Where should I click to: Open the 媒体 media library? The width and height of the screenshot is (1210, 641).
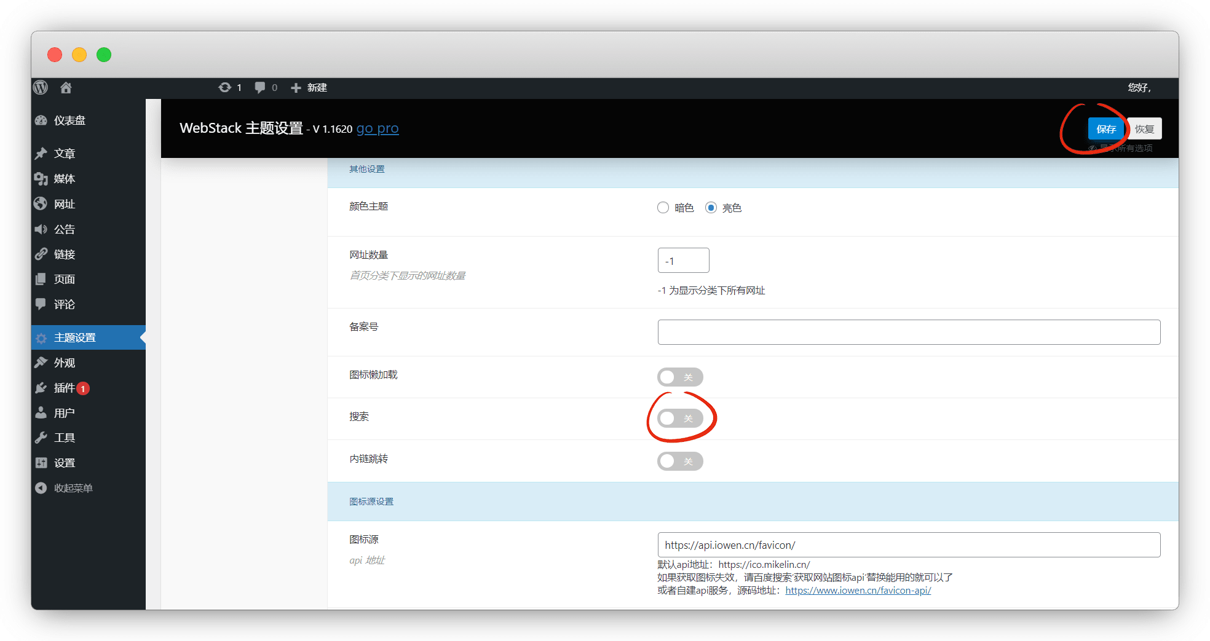(x=64, y=179)
